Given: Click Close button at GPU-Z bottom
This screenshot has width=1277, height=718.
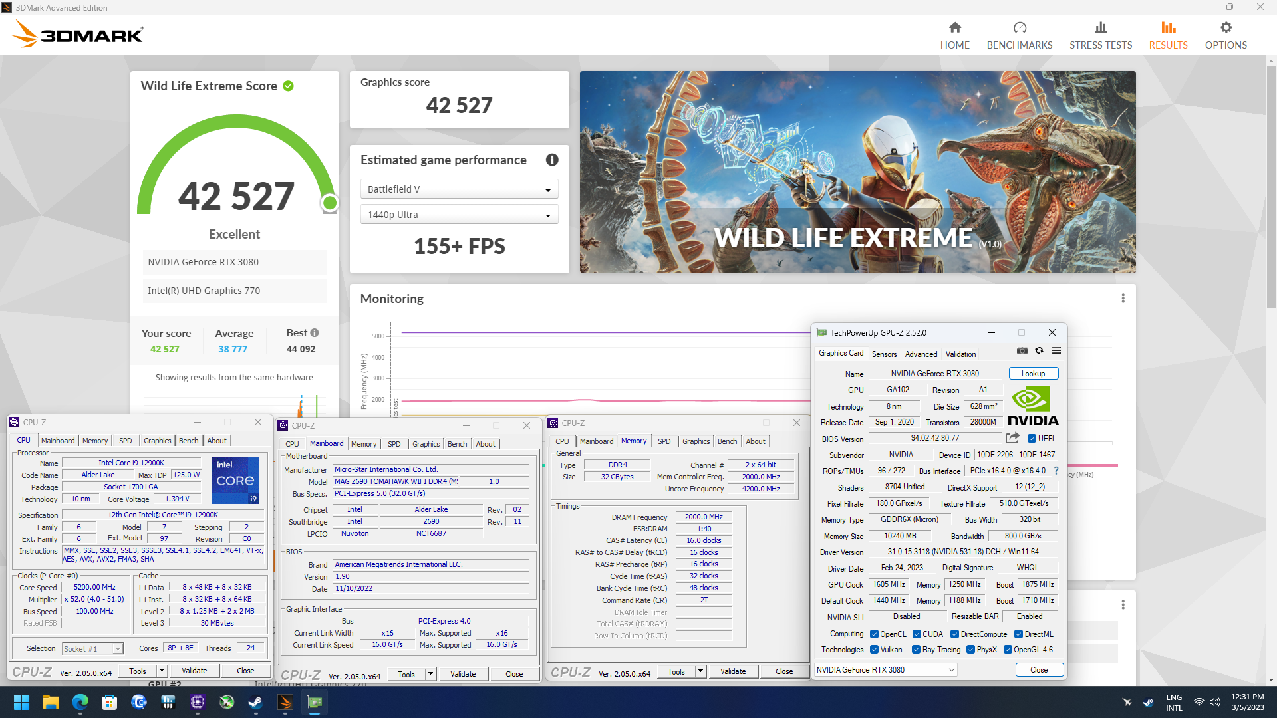Looking at the screenshot, I should (1039, 670).
